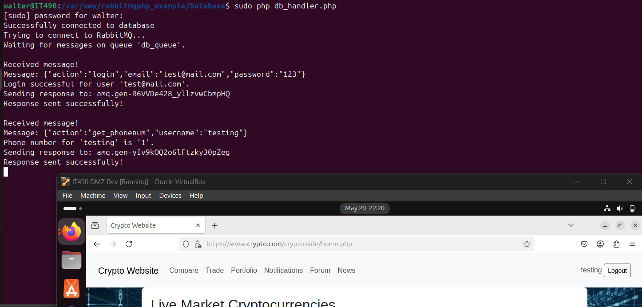Open the GNOME clock calendar dropdown
642x307 pixels.
tap(365, 208)
